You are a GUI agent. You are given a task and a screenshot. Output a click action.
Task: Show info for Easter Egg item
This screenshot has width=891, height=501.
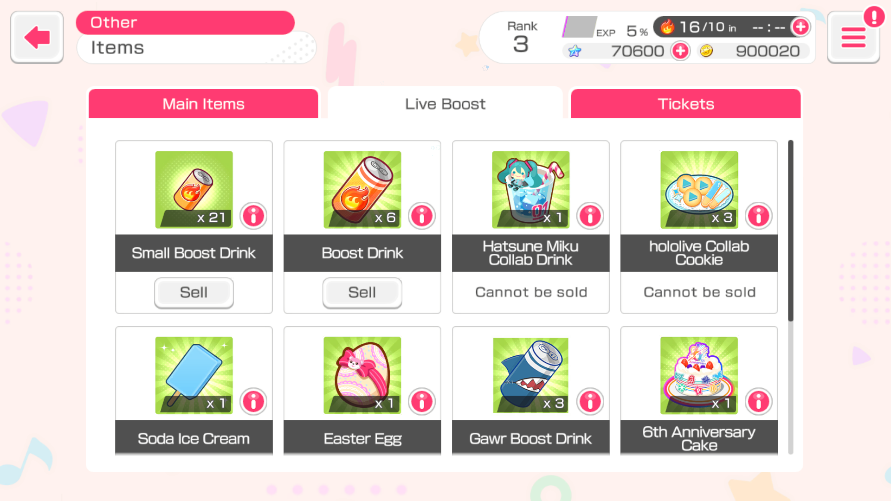(x=422, y=402)
